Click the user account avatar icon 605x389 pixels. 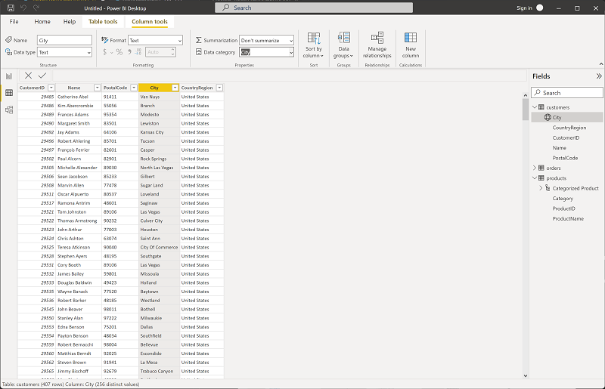(540, 8)
